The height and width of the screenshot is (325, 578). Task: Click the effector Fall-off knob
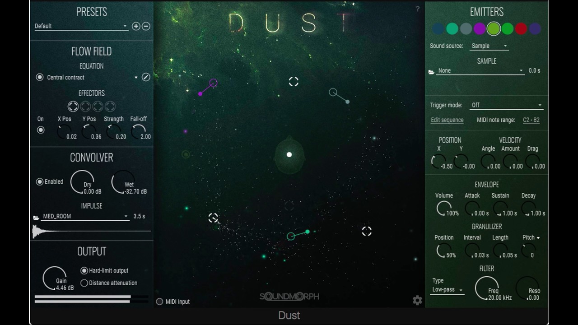138,132
